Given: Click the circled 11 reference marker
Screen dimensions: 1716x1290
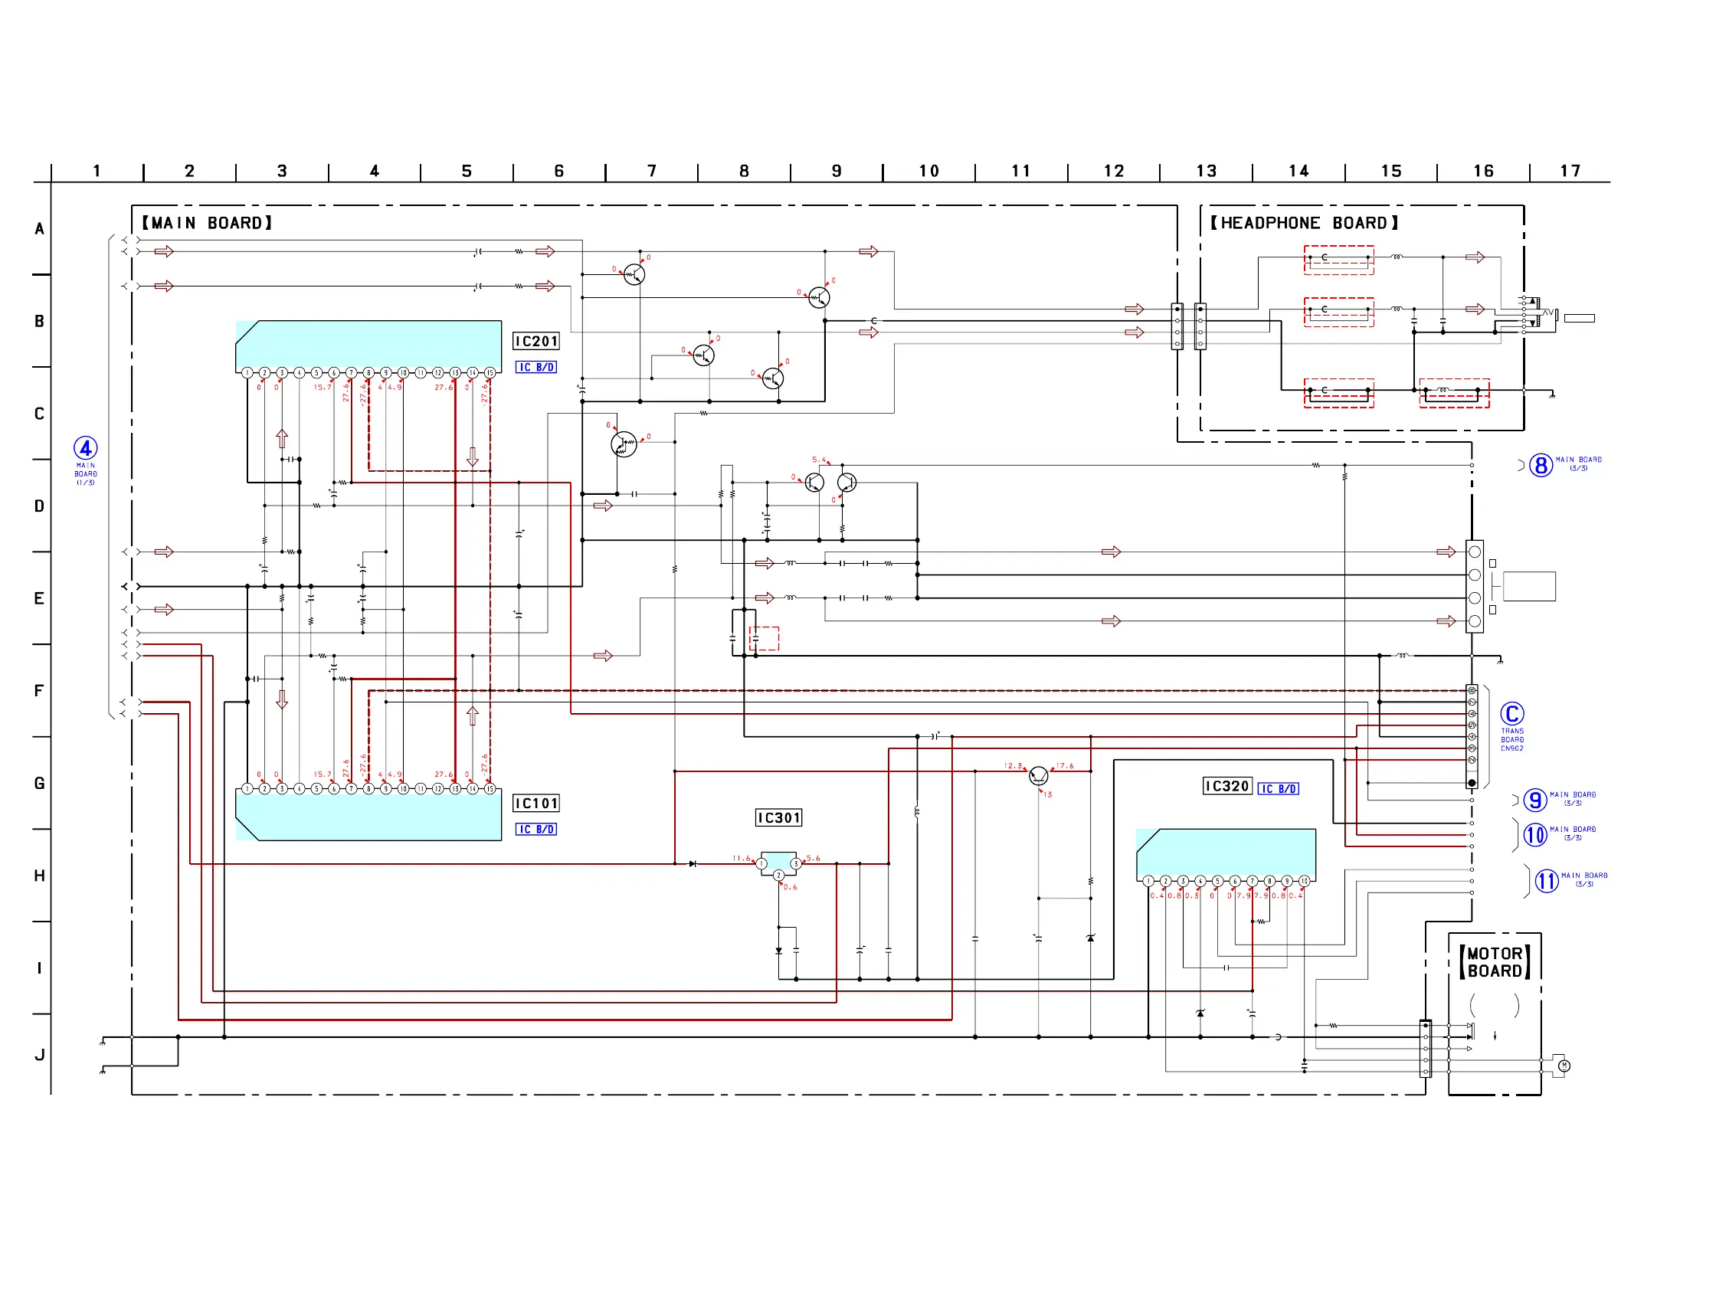Looking at the screenshot, I should (1546, 881).
